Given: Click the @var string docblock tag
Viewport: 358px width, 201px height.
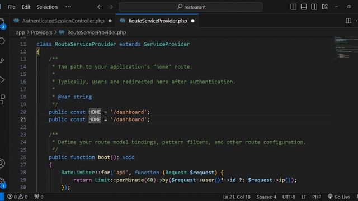Looking at the screenshot, I should tap(74, 97).
